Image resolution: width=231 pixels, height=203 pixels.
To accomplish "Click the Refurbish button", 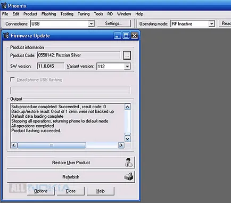I will (x=71, y=177).
